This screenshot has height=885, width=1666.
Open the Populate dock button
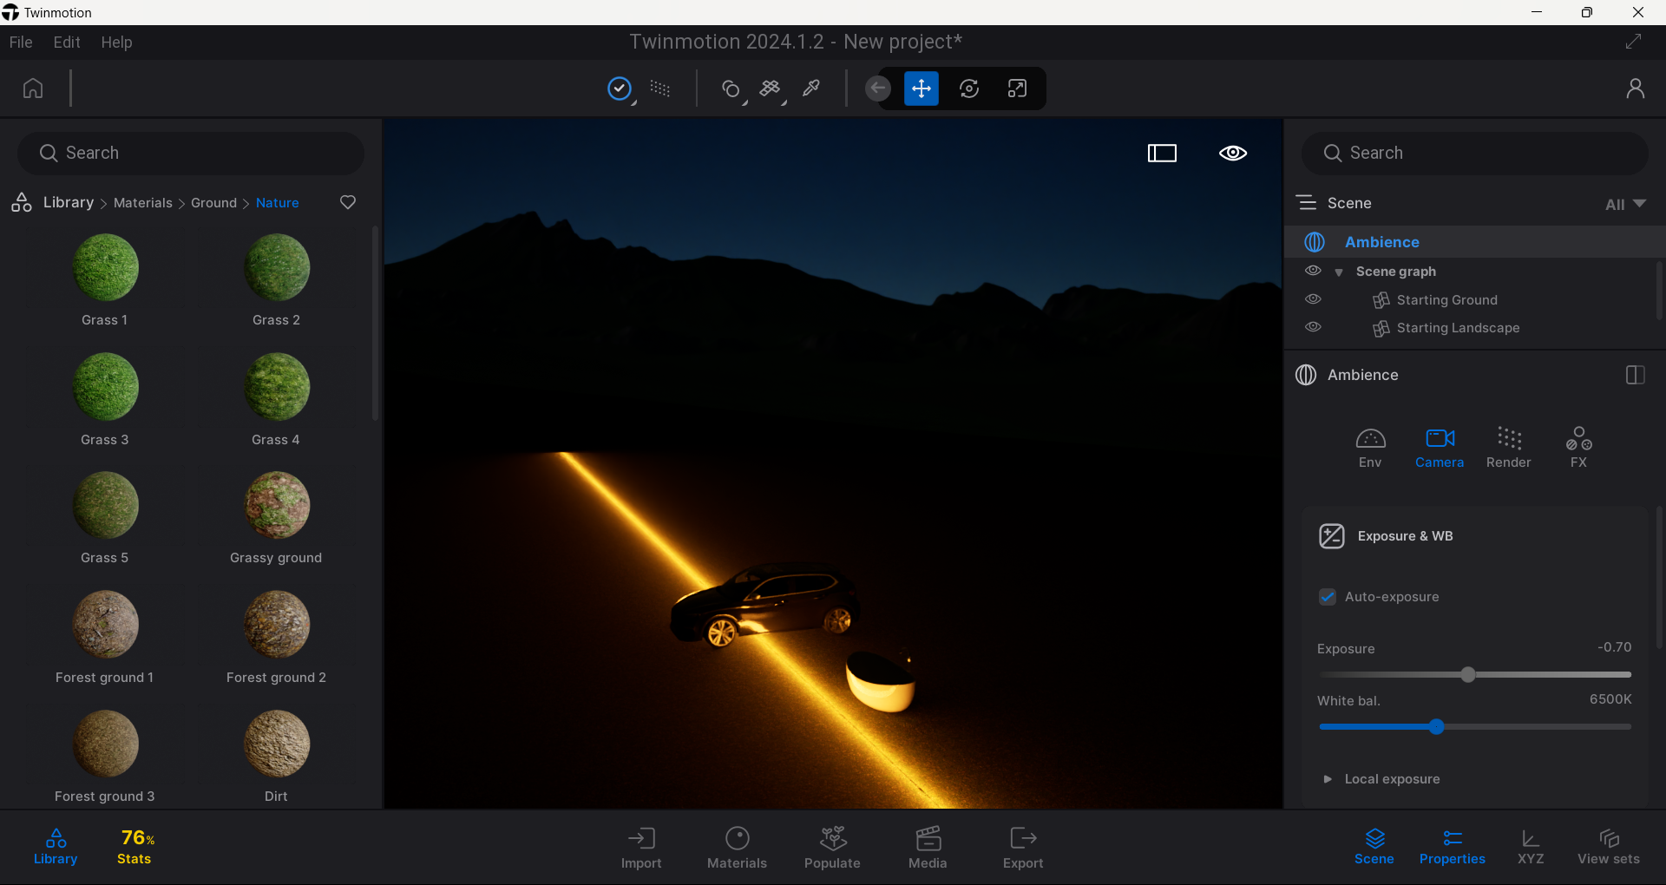click(x=832, y=848)
